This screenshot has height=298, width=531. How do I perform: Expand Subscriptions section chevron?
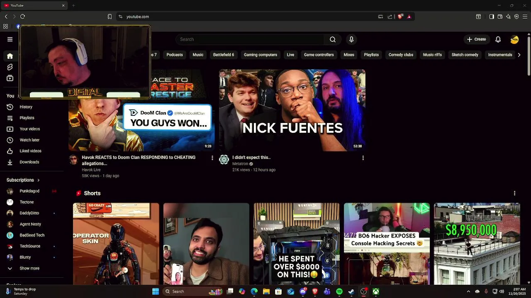tap(38, 180)
